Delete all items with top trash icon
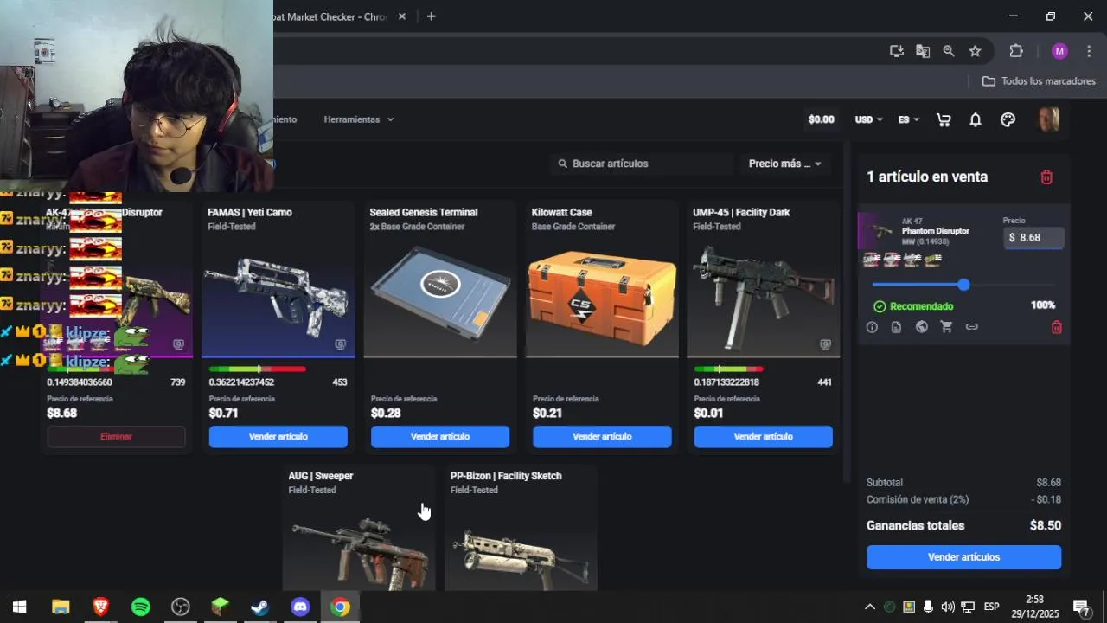This screenshot has width=1107, height=623. pyautogui.click(x=1046, y=177)
